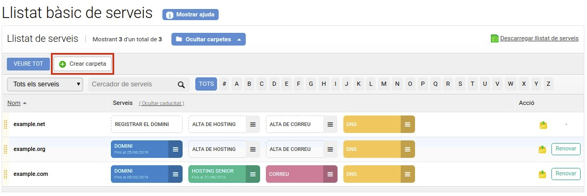Select the TOTS alphabet filter

206,84
